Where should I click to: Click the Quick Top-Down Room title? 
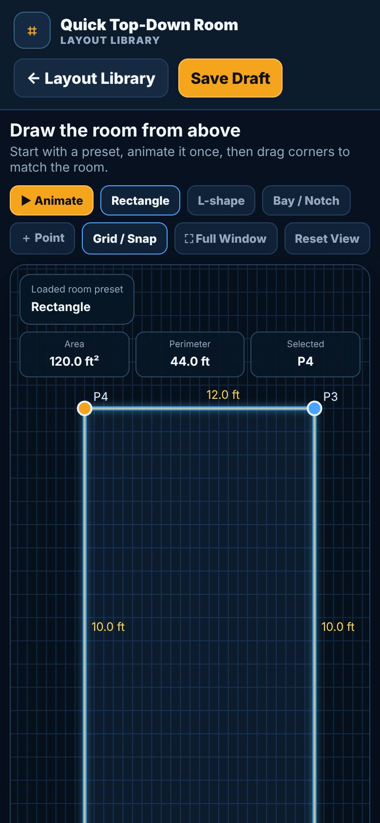pyautogui.click(x=149, y=25)
